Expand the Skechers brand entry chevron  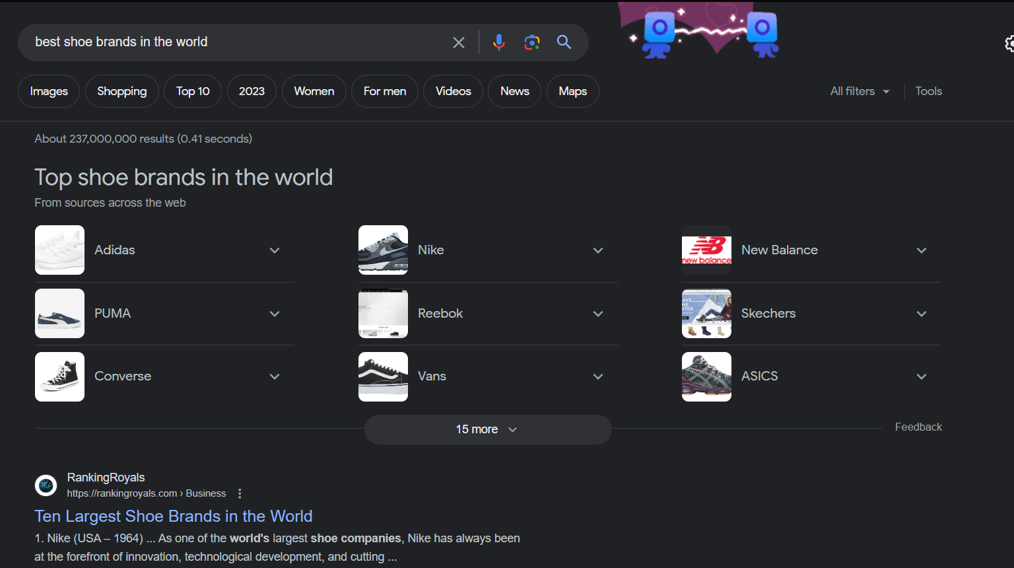tap(922, 314)
